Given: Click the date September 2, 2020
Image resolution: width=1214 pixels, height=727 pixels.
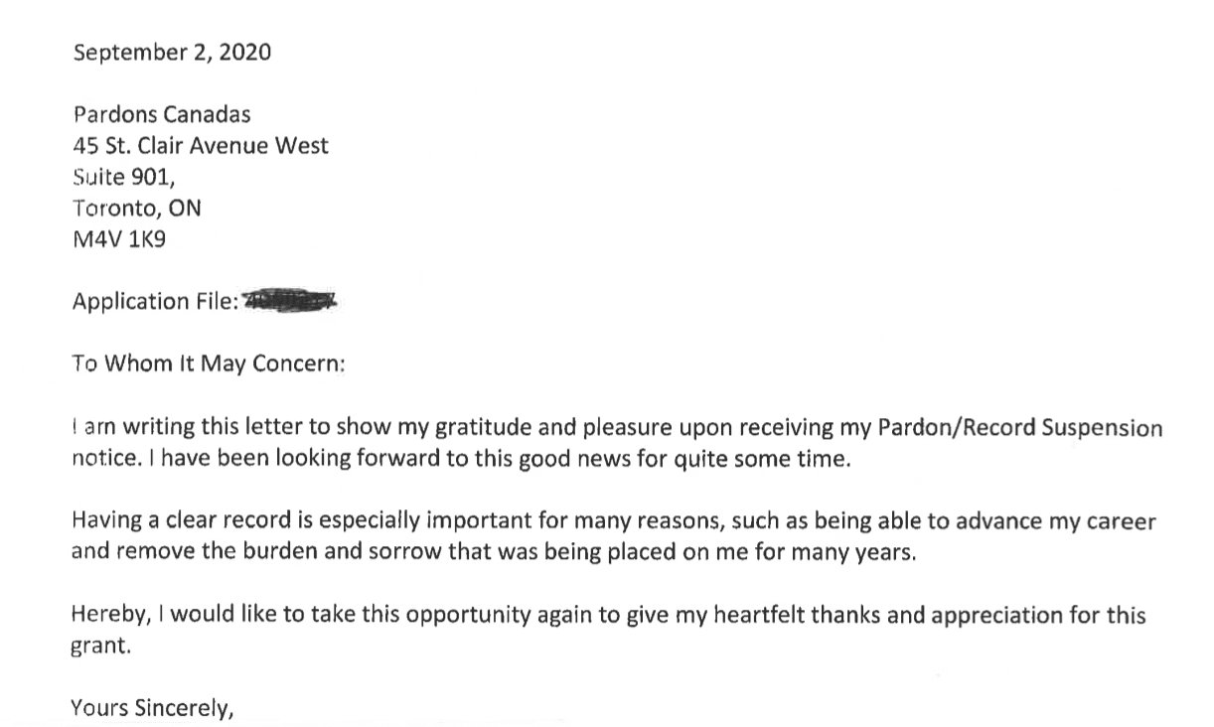Looking at the screenshot, I should 171,53.
